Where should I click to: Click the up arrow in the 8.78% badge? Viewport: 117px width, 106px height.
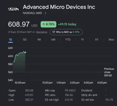[44, 24]
